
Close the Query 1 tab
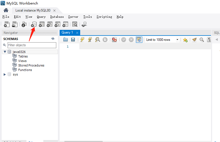(x=77, y=33)
